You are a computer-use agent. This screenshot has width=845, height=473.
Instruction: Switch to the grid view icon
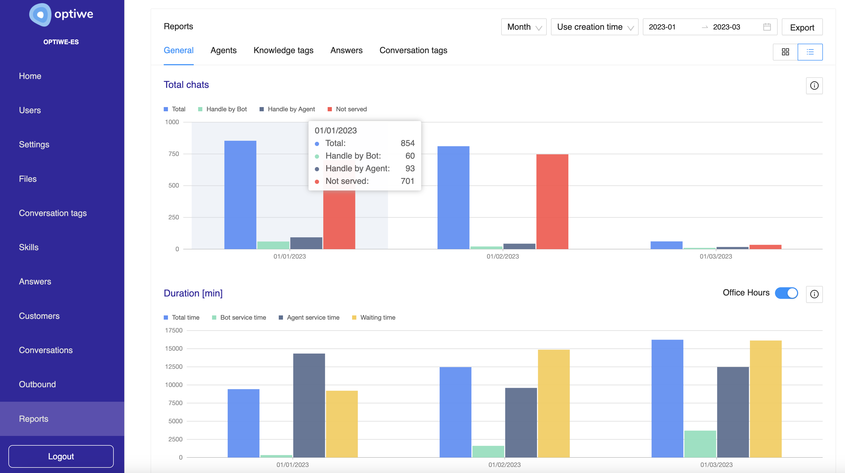click(x=786, y=52)
